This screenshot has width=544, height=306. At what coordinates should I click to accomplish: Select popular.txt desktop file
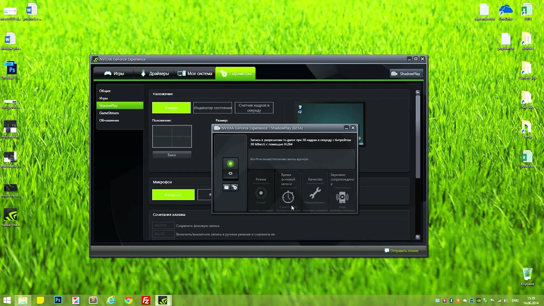click(x=506, y=41)
